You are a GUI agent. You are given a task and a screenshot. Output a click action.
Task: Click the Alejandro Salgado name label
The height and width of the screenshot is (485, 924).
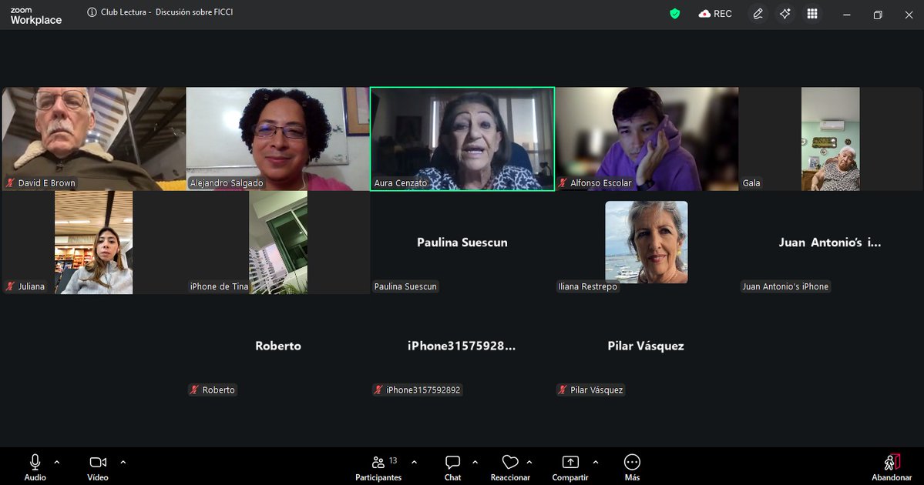(x=227, y=183)
